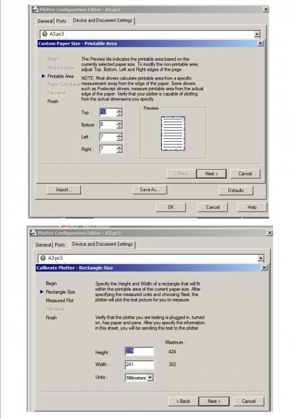Click A3.pc3 printer icon in lower tree

[x=43, y=258]
